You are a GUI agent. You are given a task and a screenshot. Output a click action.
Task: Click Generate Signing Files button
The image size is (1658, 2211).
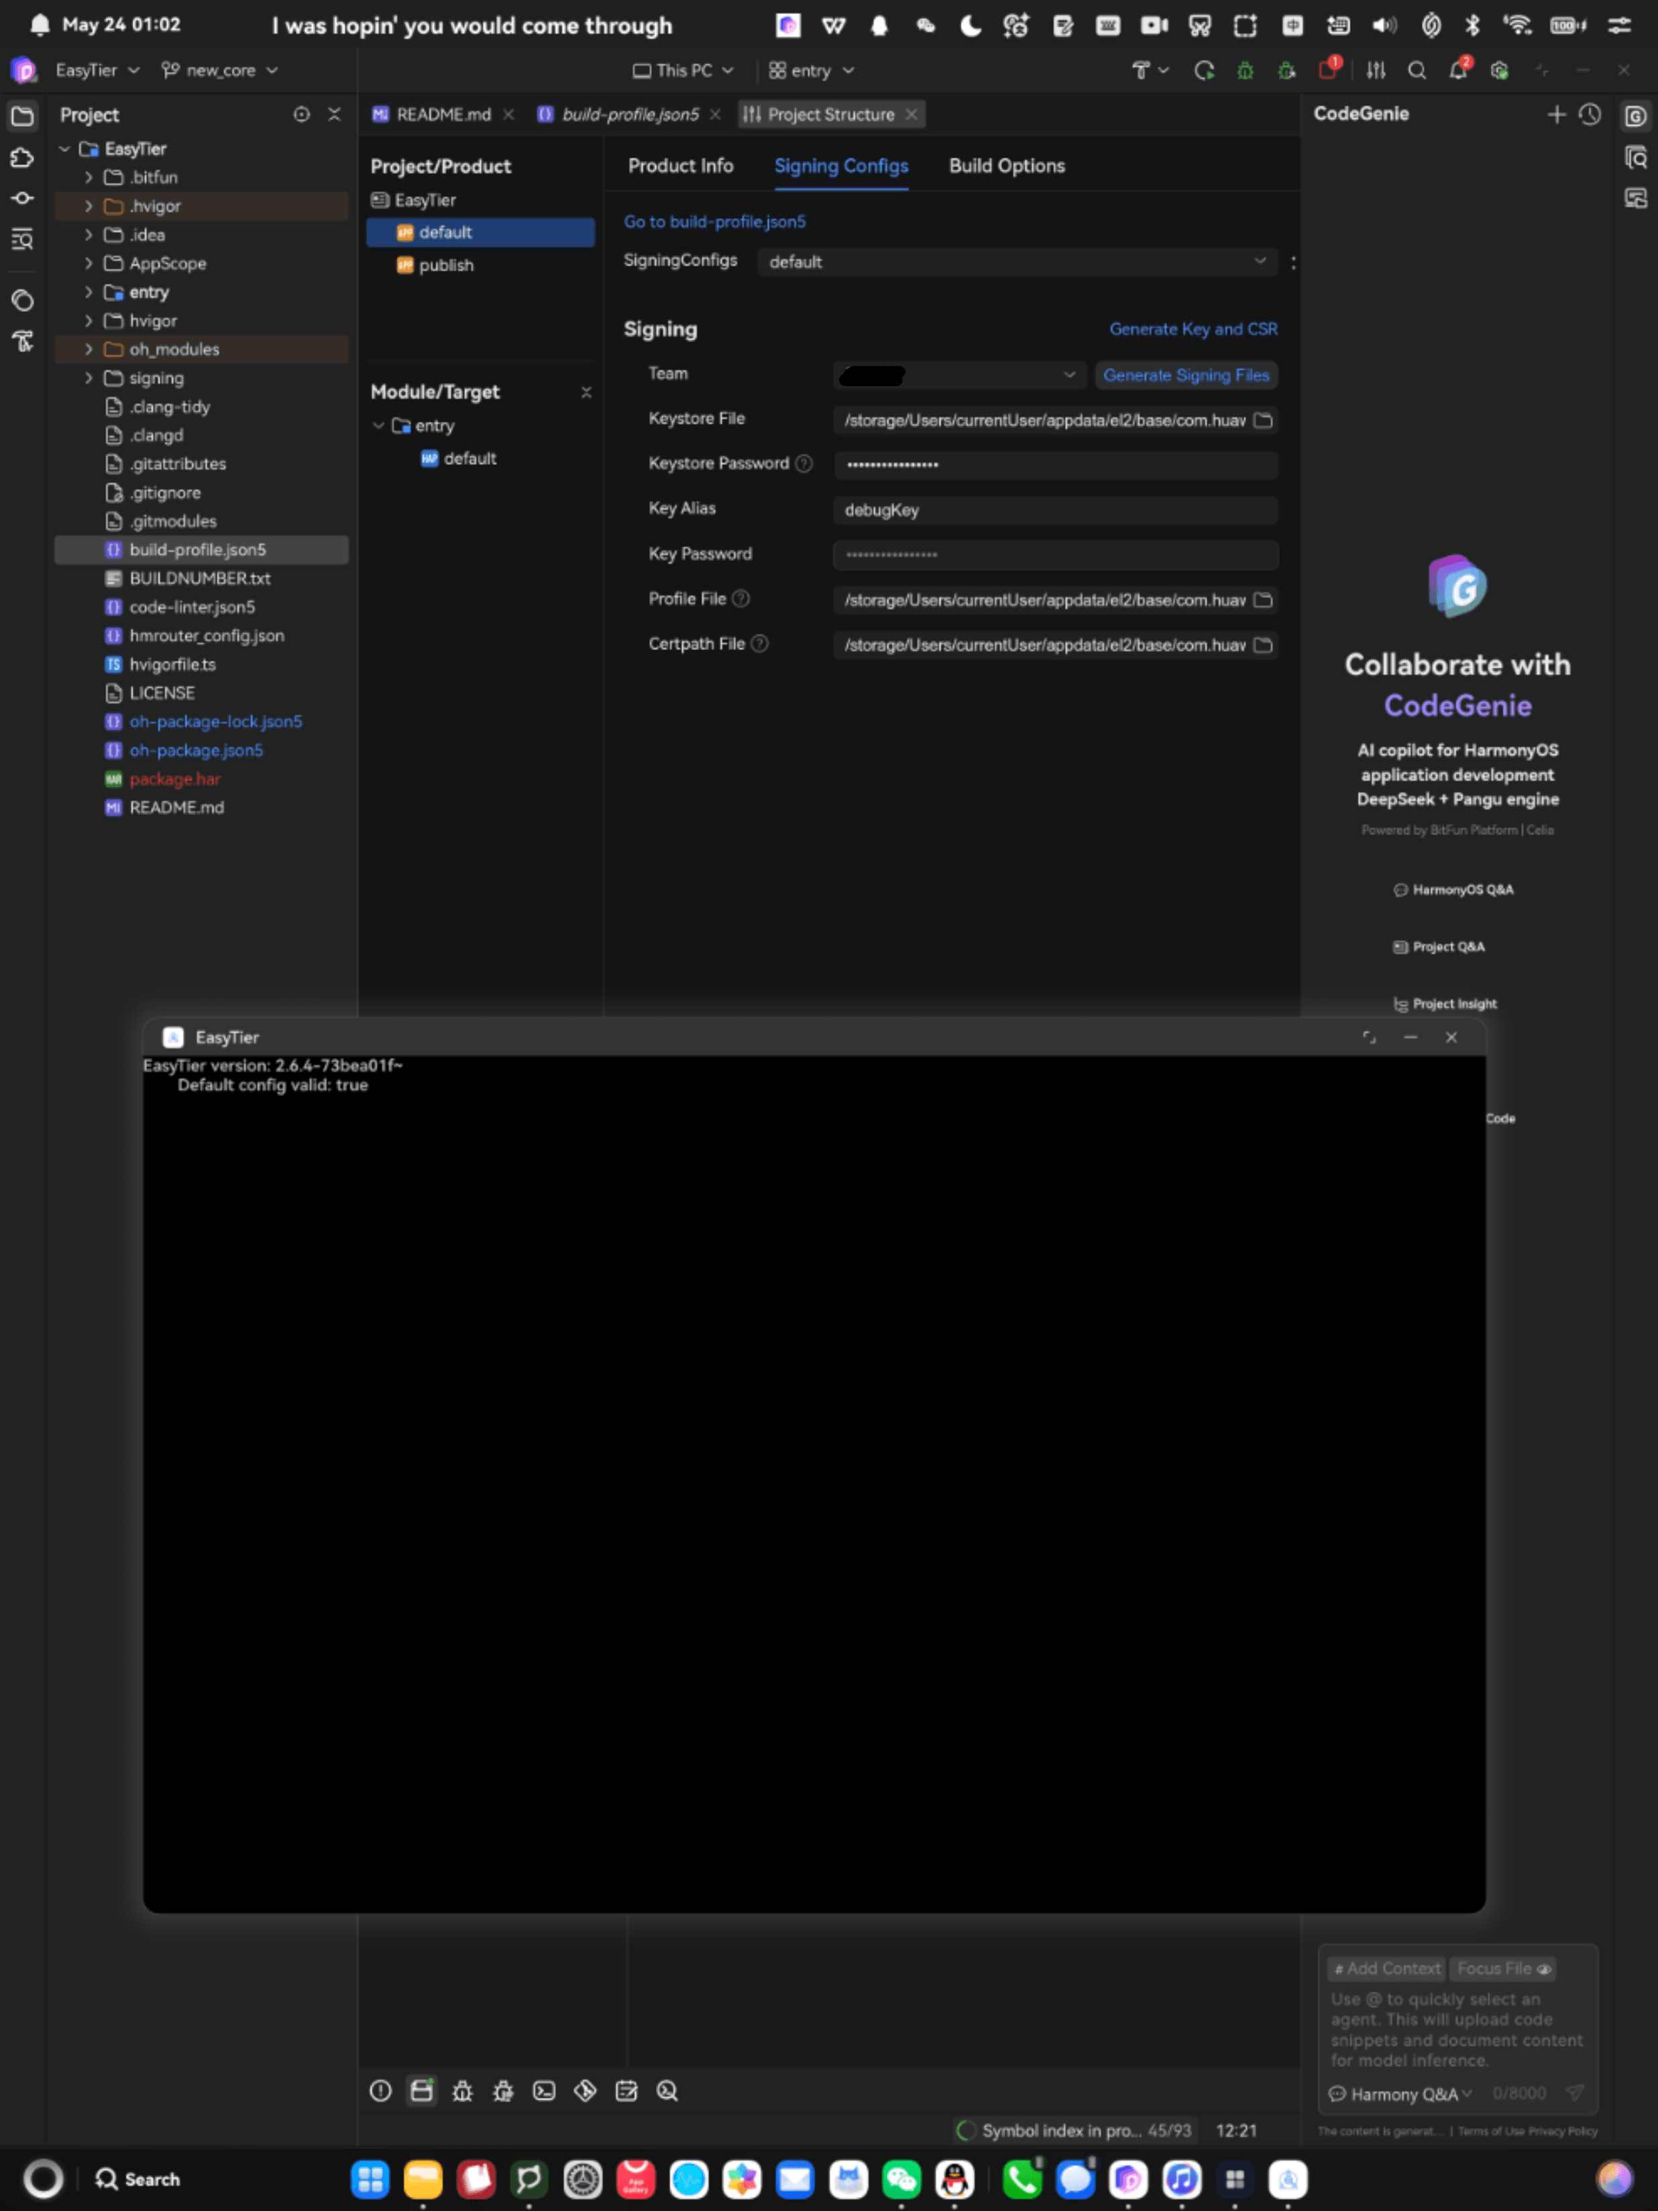click(x=1186, y=375)
